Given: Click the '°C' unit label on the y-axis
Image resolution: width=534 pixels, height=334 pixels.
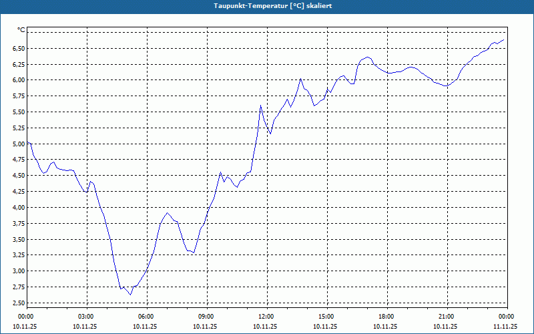Looking at the screenshot, I should (21, 30).
